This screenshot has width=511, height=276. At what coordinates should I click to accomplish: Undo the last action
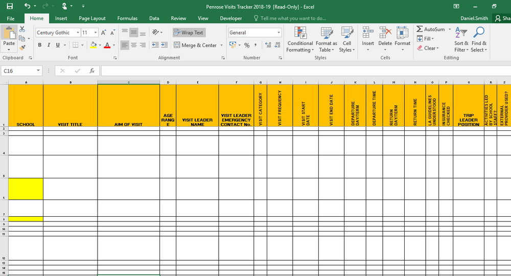tap(28, 6)
